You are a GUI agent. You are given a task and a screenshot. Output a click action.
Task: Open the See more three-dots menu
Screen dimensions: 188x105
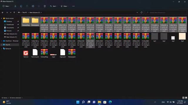pyautogui.click(x=73, y=6)
